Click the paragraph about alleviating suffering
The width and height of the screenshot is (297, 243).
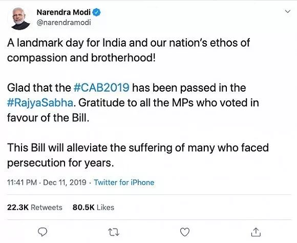(138, 155)
